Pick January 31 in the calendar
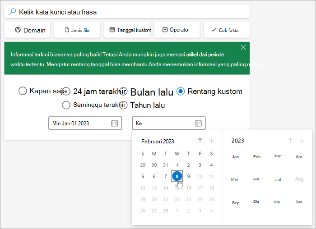 point(166,165)
